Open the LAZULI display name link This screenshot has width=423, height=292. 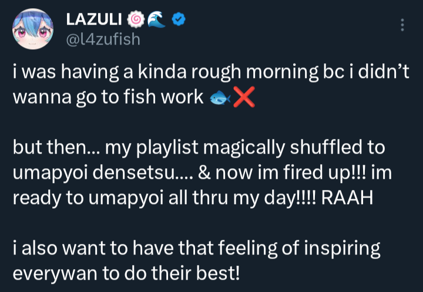93,21
